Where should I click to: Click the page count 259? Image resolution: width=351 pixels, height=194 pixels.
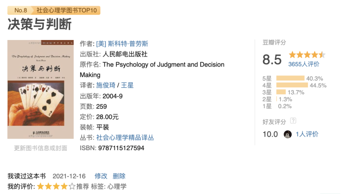point(101,107)
